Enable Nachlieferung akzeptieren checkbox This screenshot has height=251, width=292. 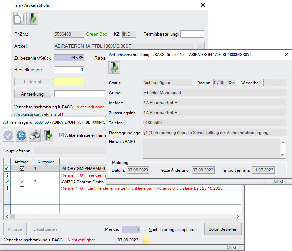(145, 229)
